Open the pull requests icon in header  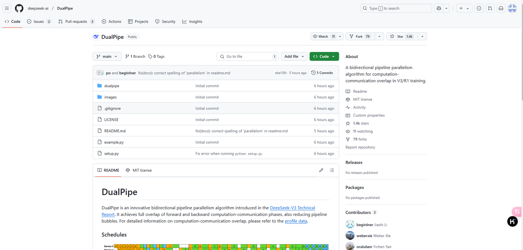(x=490, y=8)
